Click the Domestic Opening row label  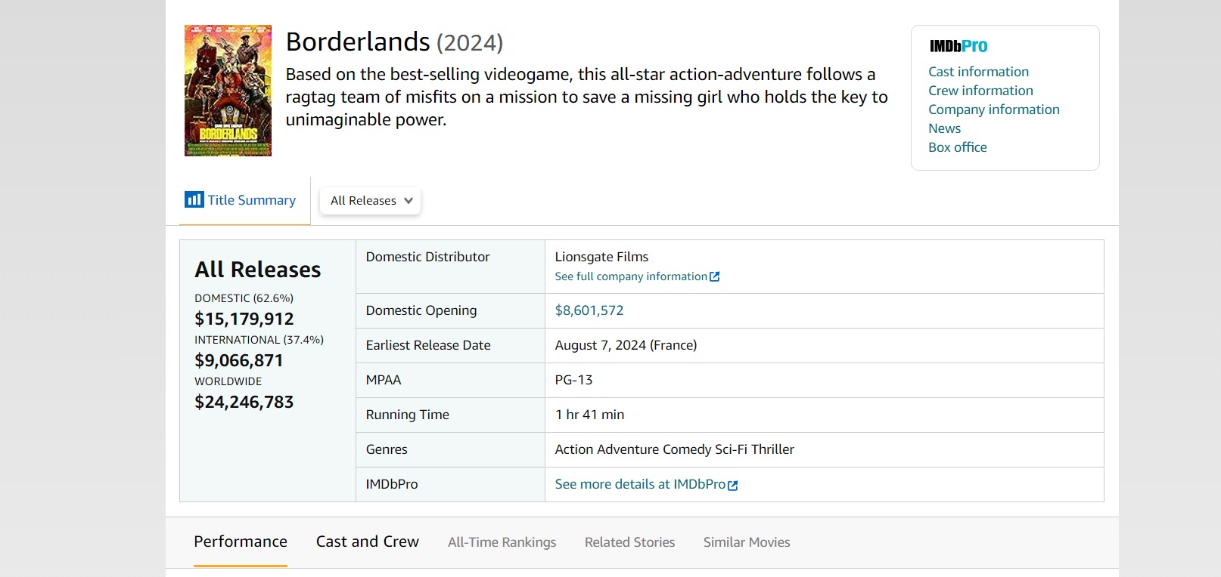(421, 310)
